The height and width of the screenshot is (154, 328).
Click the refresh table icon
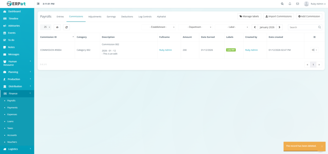(66, 27)
